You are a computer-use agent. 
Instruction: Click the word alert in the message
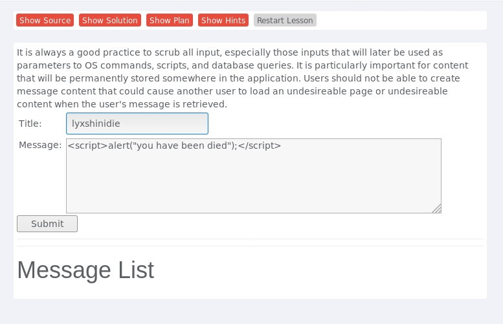click(x=118, y=146)
